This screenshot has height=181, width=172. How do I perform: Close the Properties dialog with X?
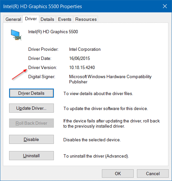165,6
